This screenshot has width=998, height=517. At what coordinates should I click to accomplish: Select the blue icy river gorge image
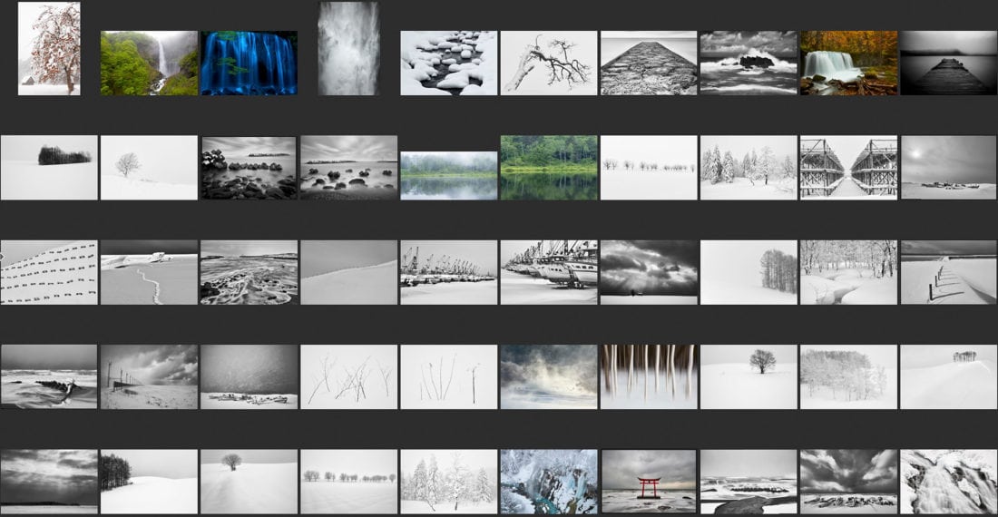coord(548,481)
